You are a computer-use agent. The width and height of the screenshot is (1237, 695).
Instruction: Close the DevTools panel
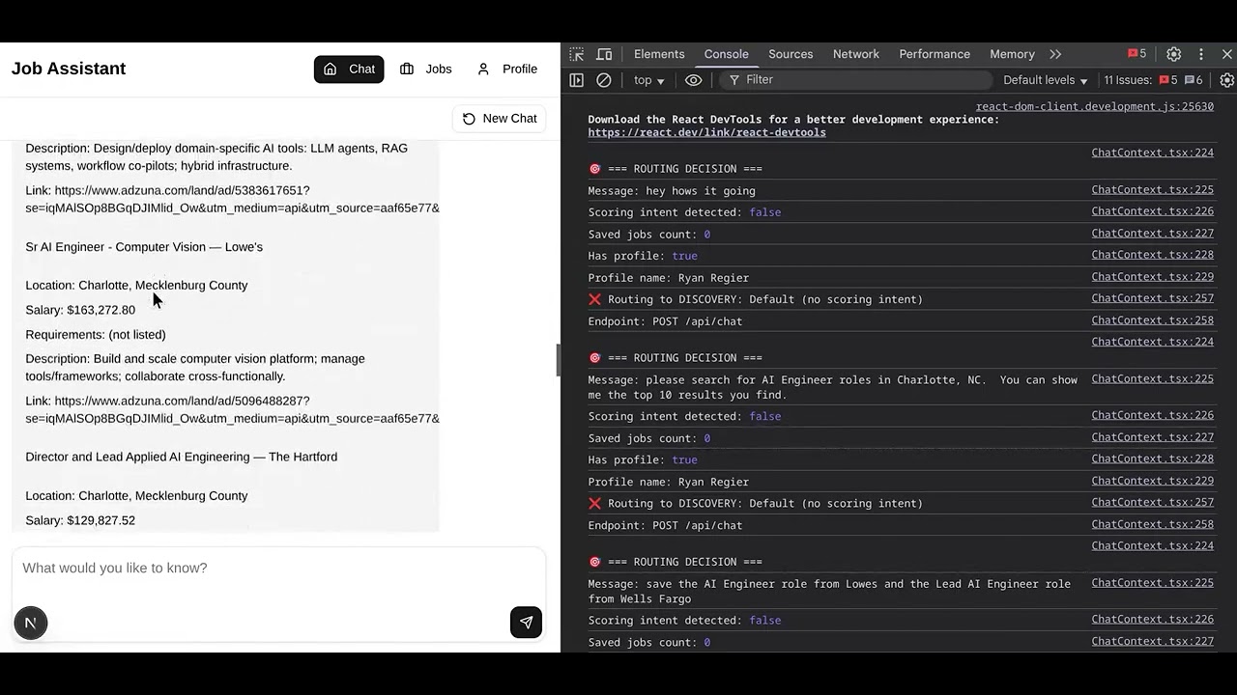(x=1227, y=54)
